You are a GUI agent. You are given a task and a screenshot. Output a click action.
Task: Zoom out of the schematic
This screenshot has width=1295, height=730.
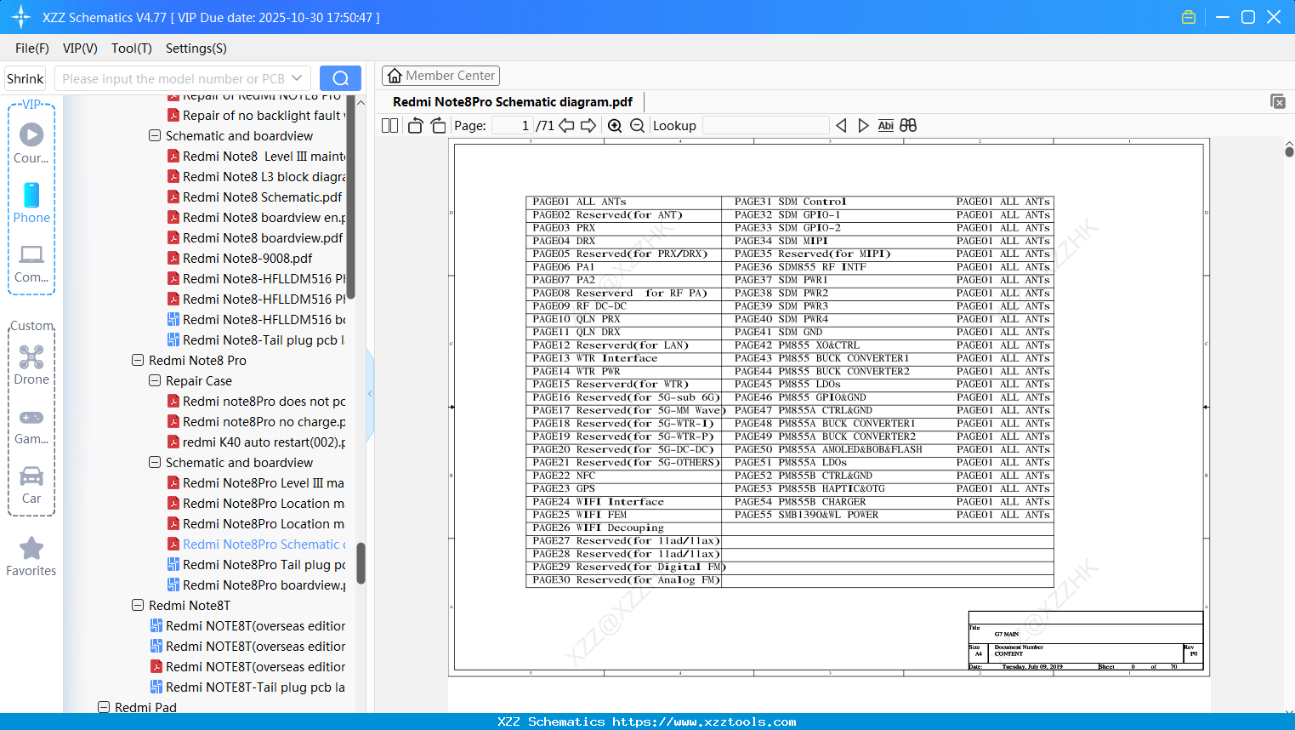click(637, 126)
